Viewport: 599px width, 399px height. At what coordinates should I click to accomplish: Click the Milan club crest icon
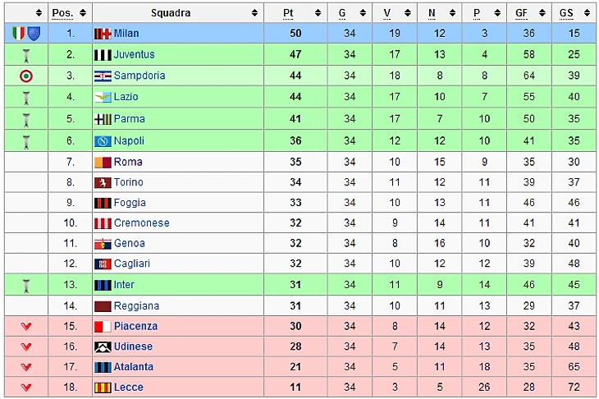[103, 34]
